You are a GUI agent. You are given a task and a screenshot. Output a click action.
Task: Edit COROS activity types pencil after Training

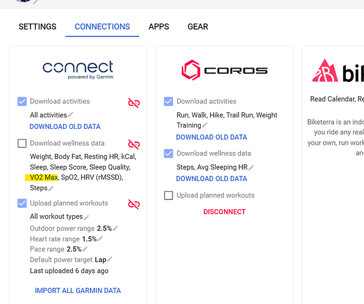click(205, 125)
